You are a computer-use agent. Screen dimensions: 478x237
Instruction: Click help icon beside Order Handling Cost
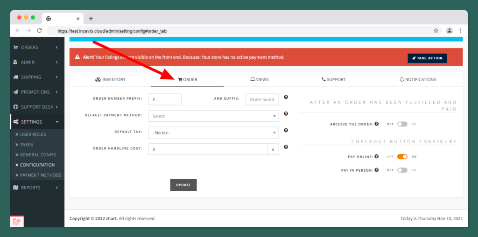[286, 147]
